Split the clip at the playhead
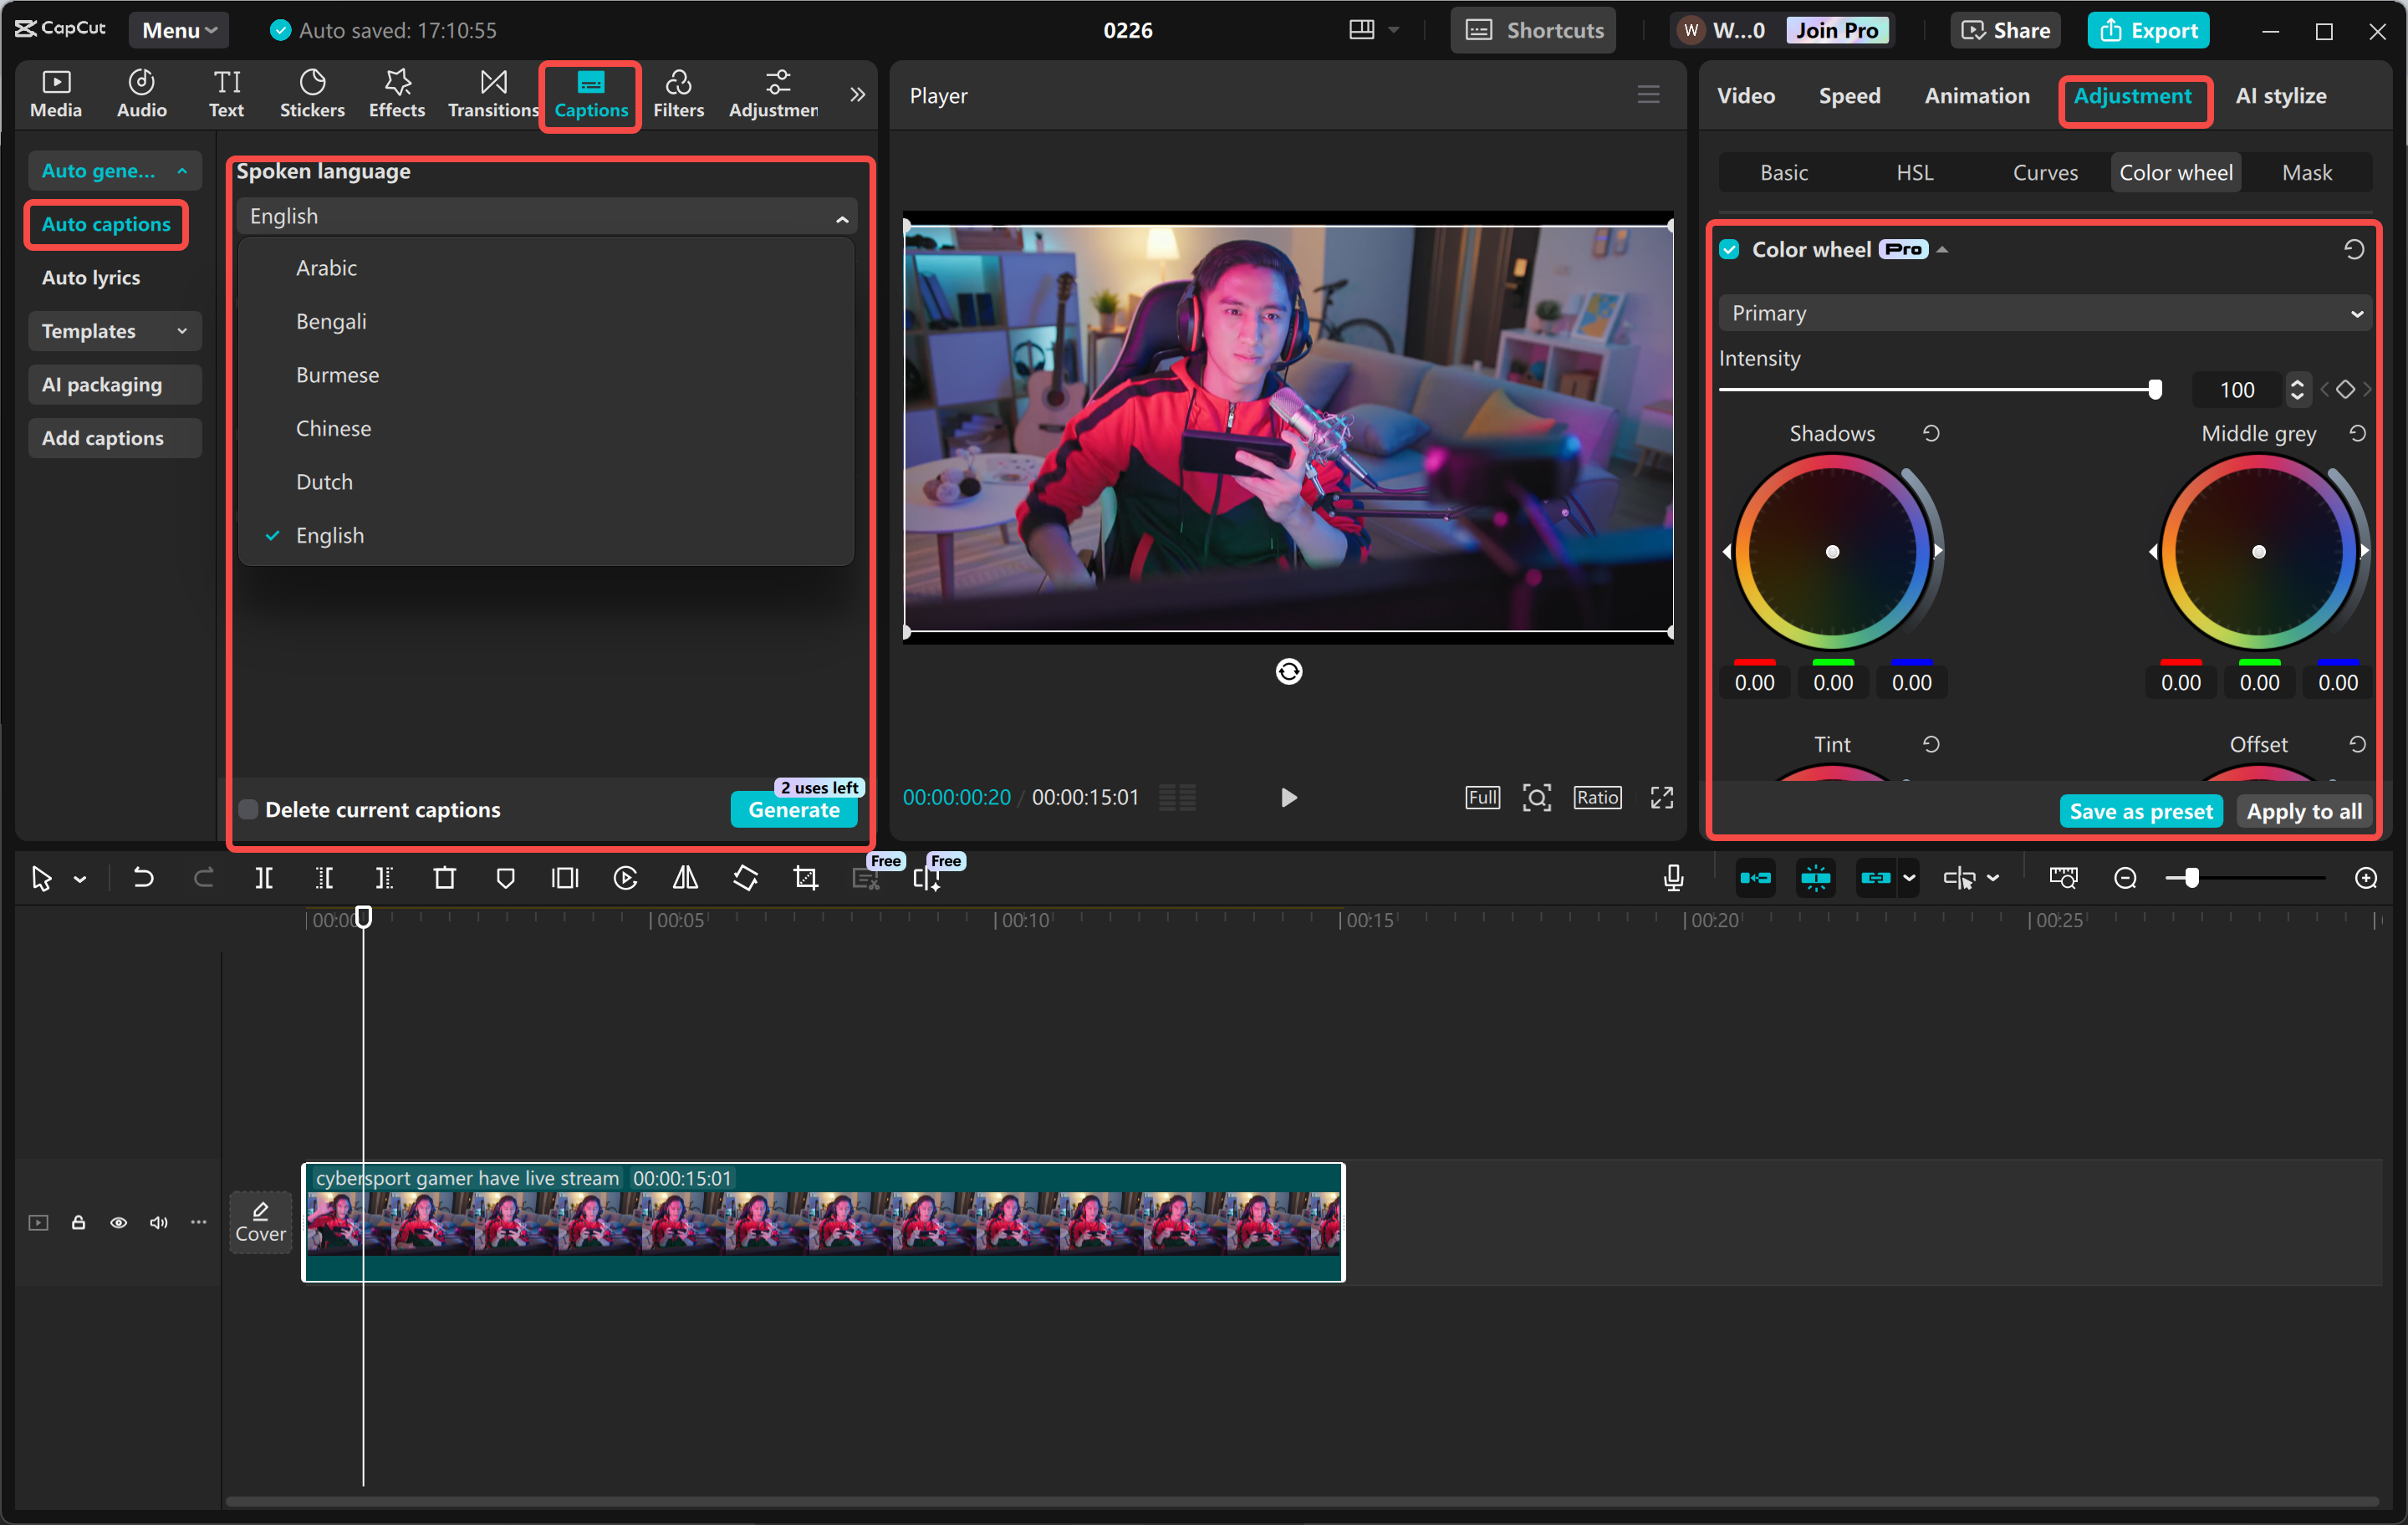 pos(265,877)
